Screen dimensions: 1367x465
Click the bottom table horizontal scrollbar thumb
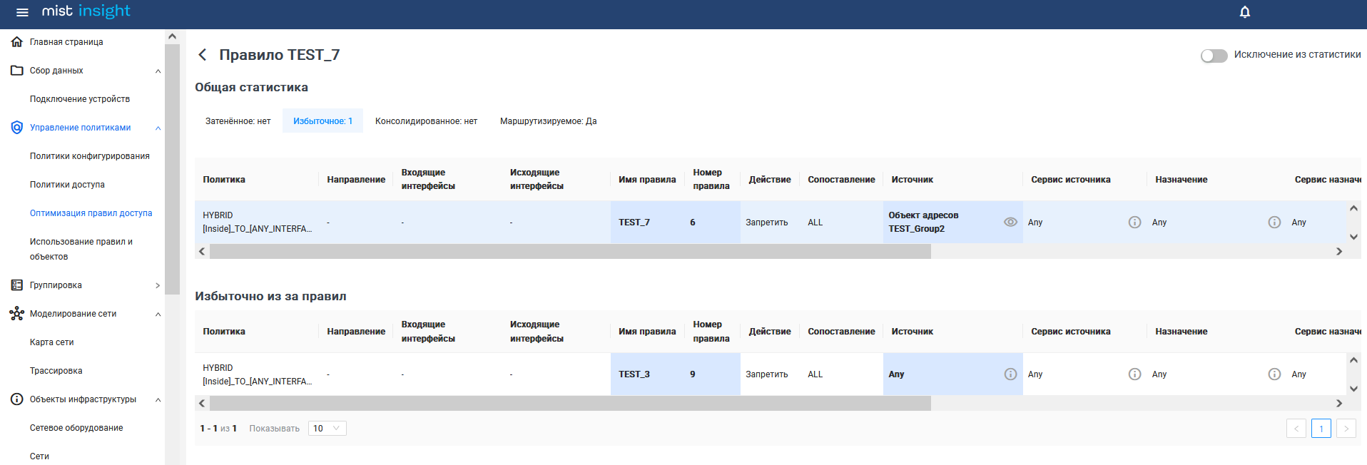pyautogui.click(x=570, y=403)
